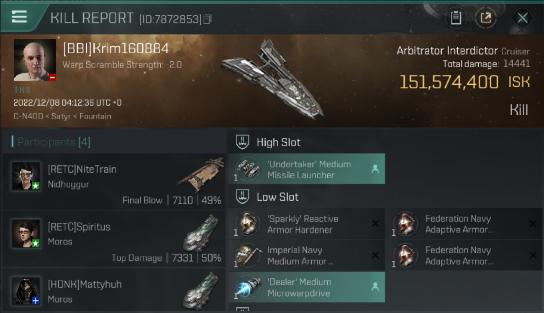Select the 'Dealer' Medium Microwarpdrive module

tap(306, 287)
